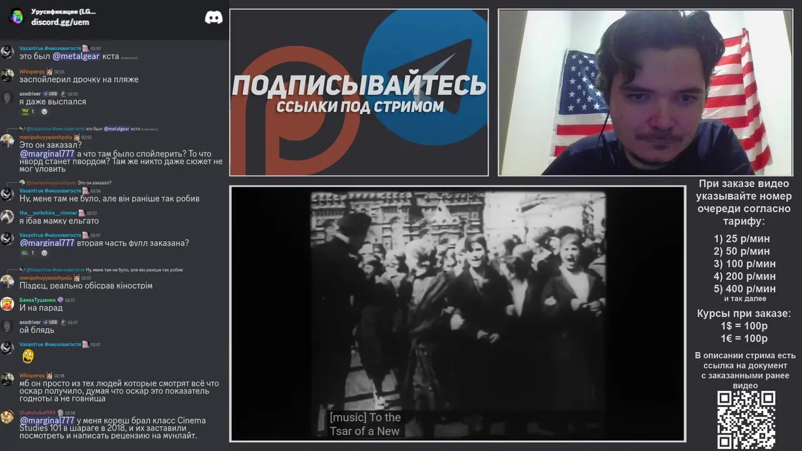The image size is (802, 451).
Task: Click the Discord logo in the chat header
Action: 214,18
